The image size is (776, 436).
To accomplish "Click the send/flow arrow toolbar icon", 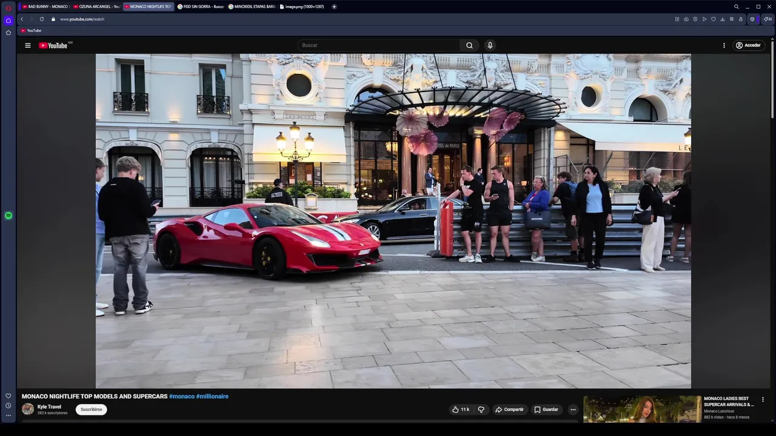I will (x=704, y=19).
